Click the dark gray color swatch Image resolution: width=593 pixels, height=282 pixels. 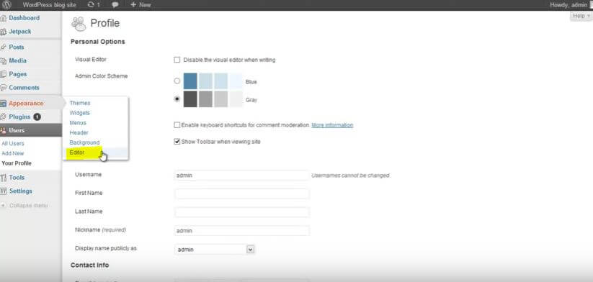click(190, 99)
